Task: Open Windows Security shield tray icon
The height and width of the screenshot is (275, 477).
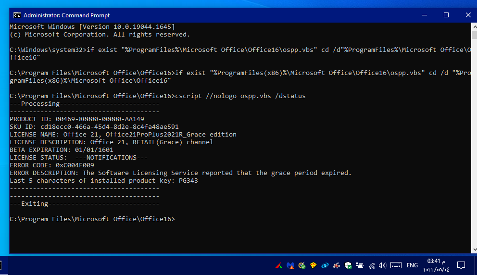Action: (x=348, y=265)
